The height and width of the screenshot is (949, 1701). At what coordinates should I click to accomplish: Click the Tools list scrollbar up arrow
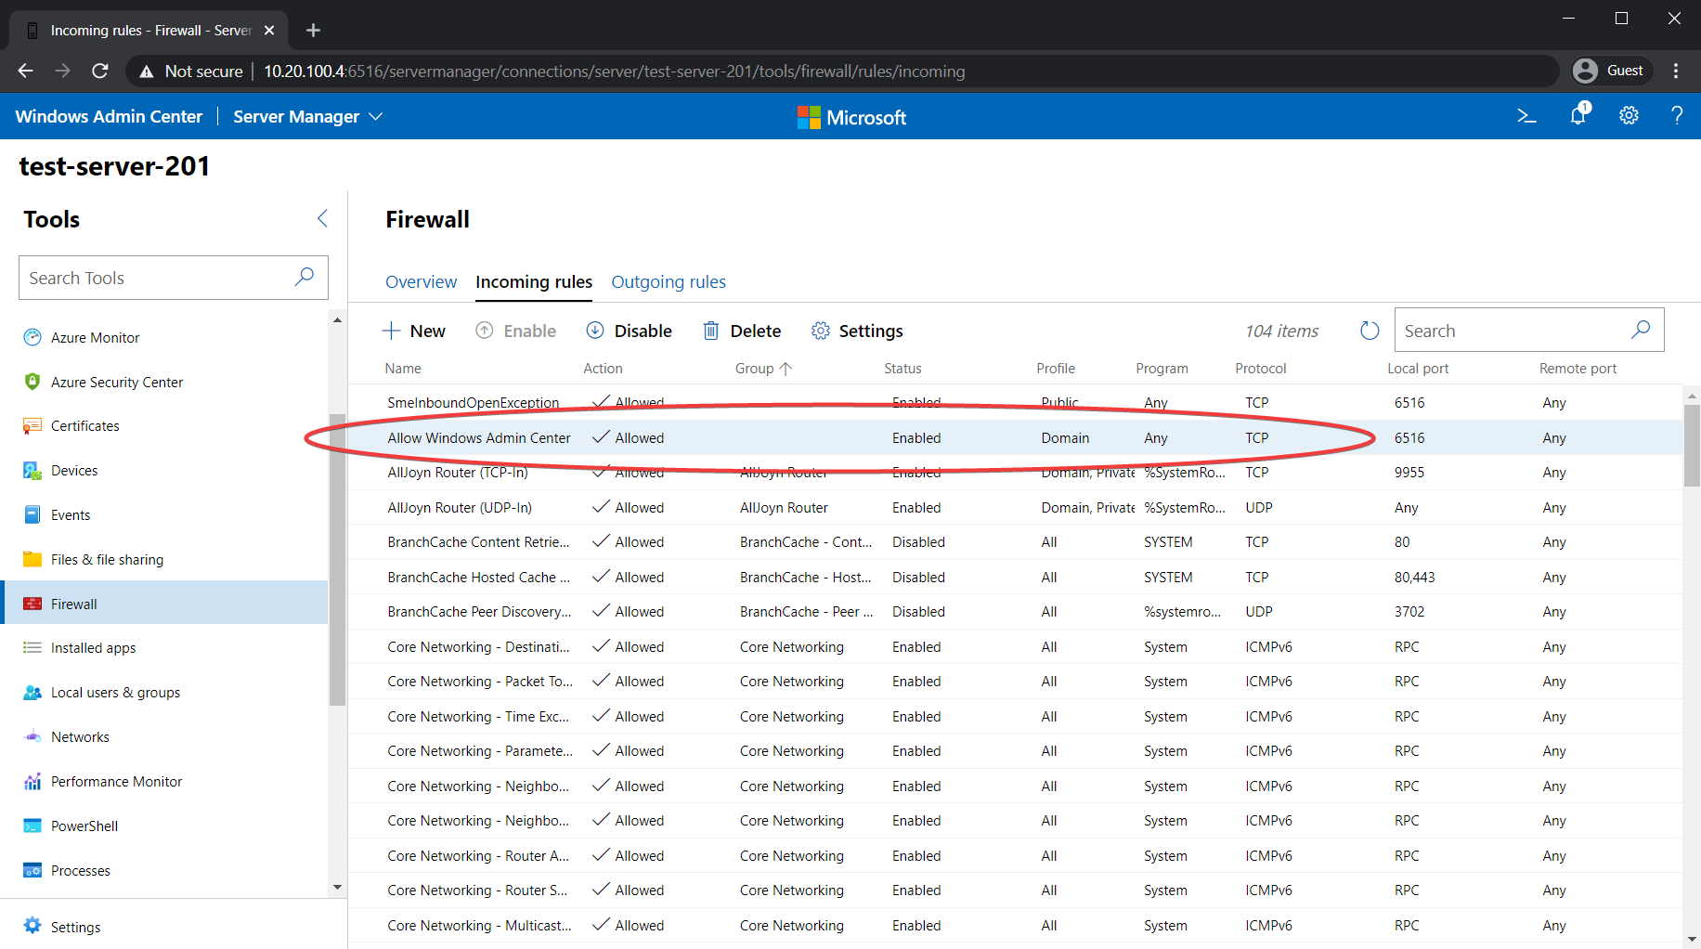[x=337, y=320]
